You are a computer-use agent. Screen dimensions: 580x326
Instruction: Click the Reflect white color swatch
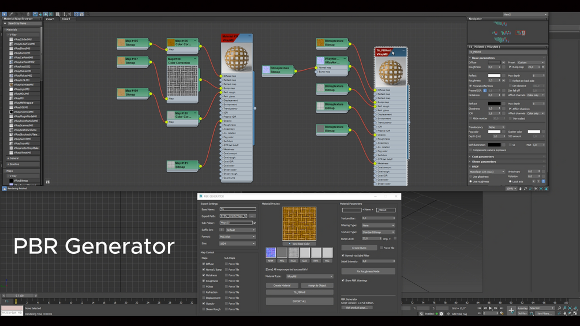[494, 76]
